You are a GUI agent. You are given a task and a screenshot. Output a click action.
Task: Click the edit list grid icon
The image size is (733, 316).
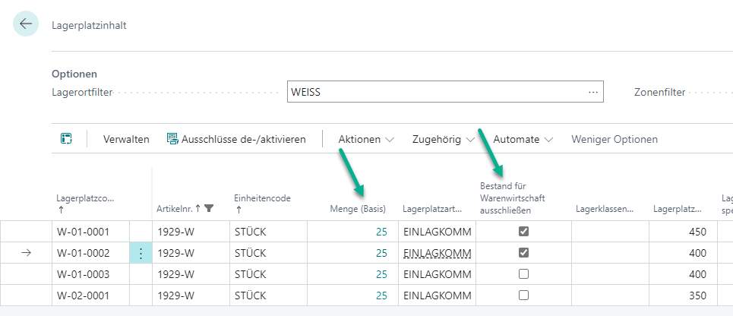click(66, 139)
